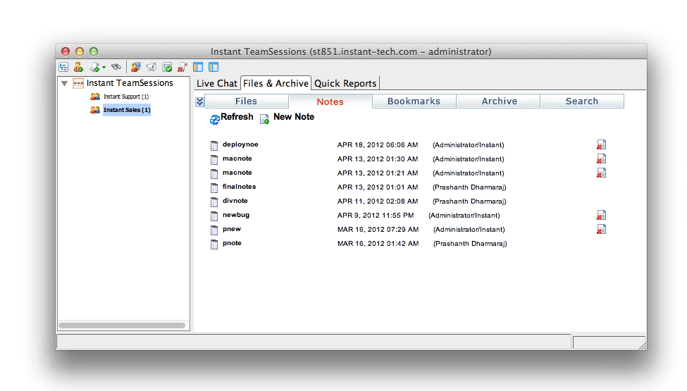The height and width of the screenshot is (391, 687).
Task: Click the note icon beside pnew
Action: [213, 230]
